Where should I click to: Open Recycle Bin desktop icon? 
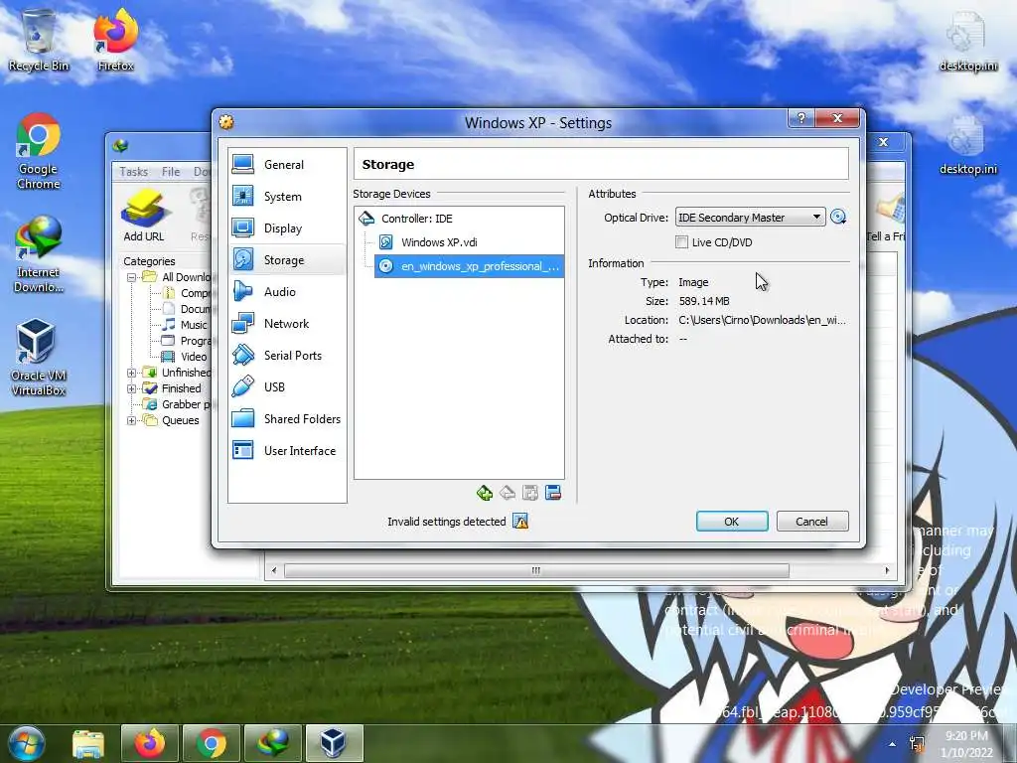pyautogui.click(x=39, y=40)
